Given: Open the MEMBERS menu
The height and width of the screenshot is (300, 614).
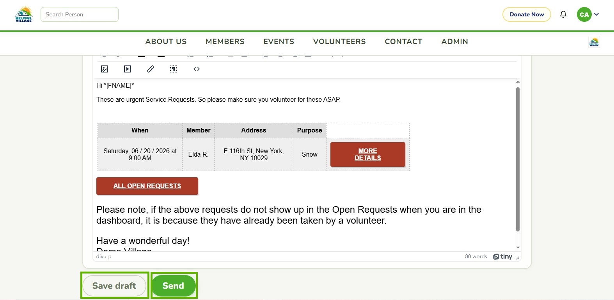Looking at the screenshot, I should click(225, 42).
